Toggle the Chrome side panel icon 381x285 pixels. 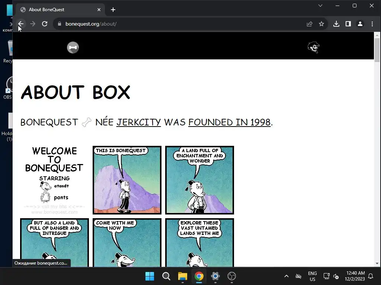348,24
